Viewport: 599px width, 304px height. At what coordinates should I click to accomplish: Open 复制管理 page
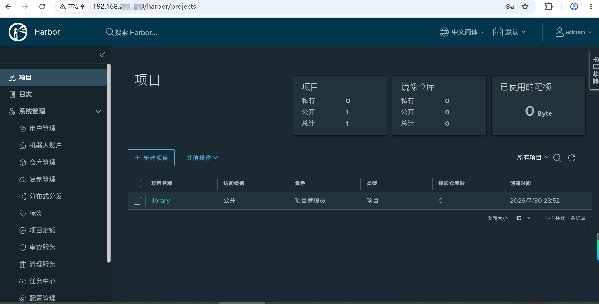click(x=42, y=180)
